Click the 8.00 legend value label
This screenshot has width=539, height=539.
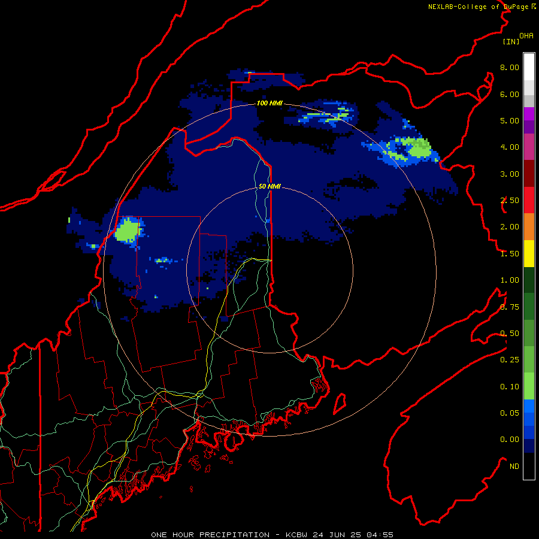tap(510, 67)
